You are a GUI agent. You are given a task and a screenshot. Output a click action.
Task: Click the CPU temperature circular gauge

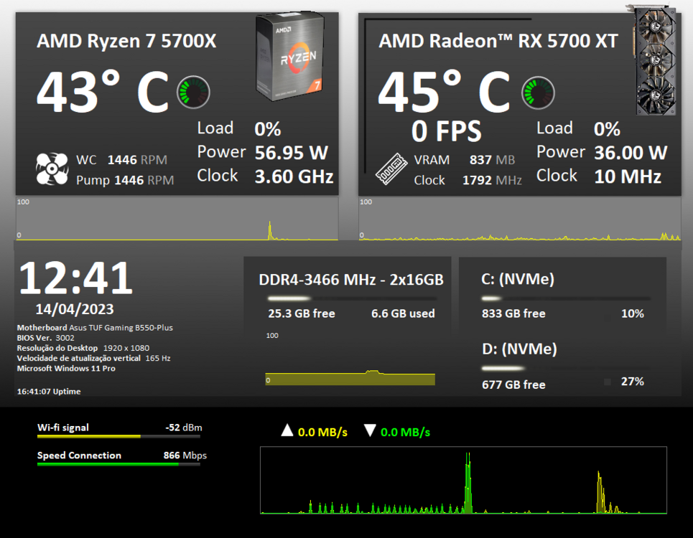[x=193, y=92]
